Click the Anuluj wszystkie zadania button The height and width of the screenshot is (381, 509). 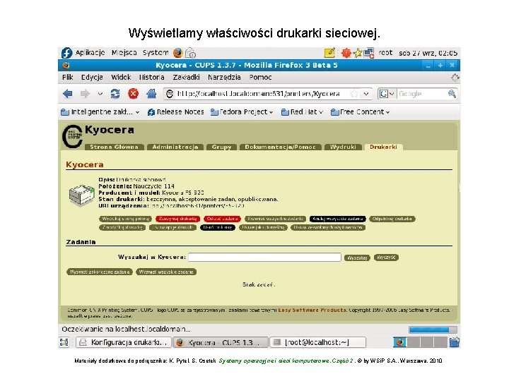click(x=338, y=219)
